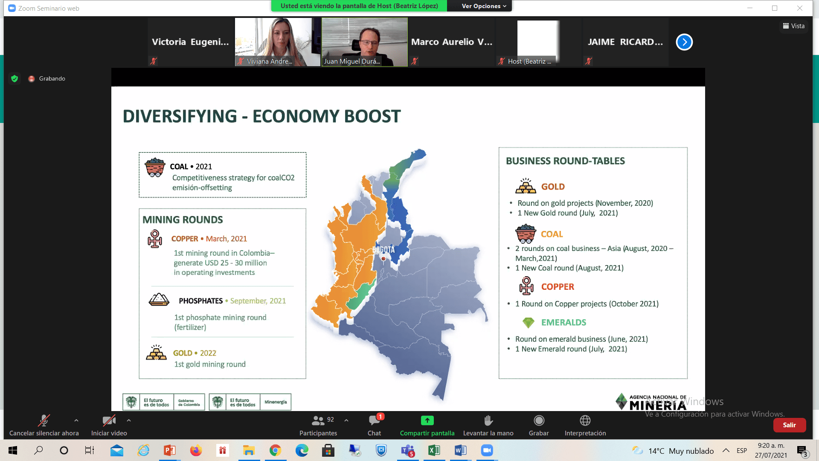The height and width of the screenshot is (461, 819).
Task: Switch to Word in taskbar
Action: click(461, 450)
